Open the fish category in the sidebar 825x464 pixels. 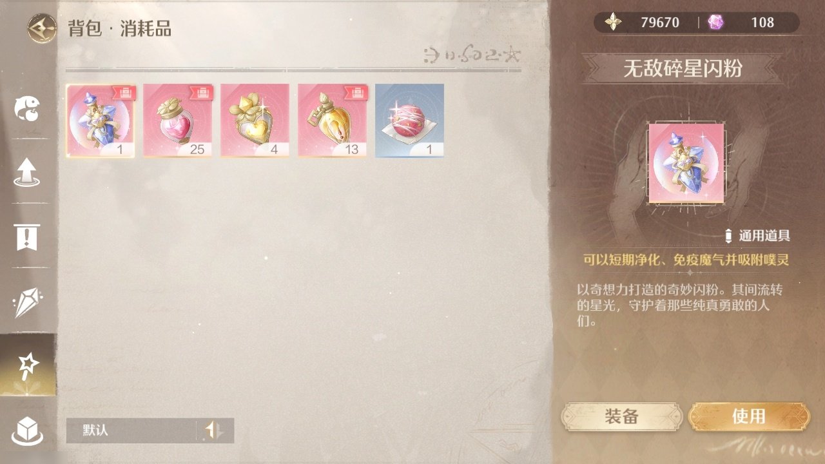pyautogui.click(x=28, y=109)
